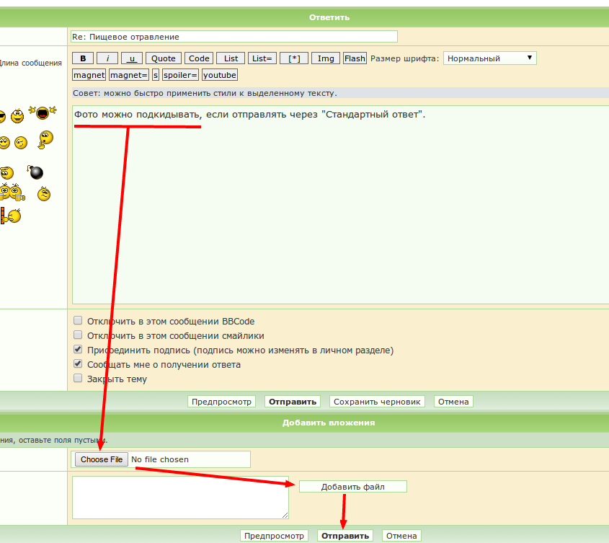This screenshot has width=609, height=543.
Task: Click the subject field 'Re: Пищевое отравление'
Action: point(234,37)
